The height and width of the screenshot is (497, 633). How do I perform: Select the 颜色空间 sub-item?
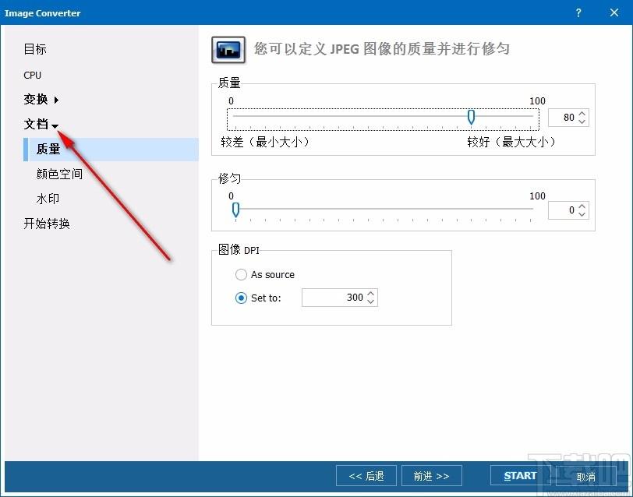[59, 174]
